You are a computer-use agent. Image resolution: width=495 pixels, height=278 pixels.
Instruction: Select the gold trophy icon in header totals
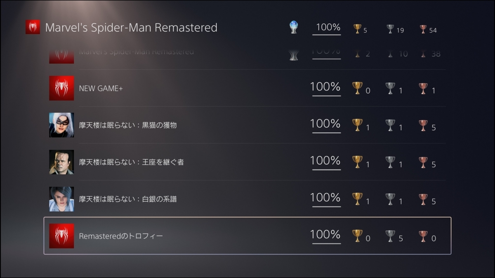coord(357,29)
